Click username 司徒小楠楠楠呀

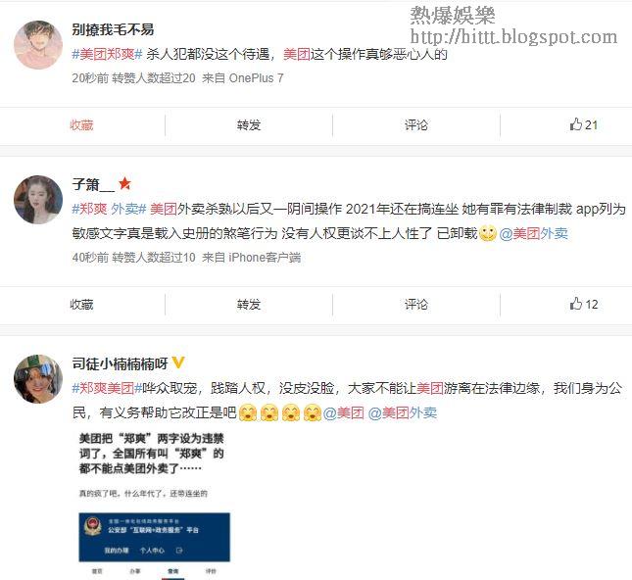tap(121, 363)
